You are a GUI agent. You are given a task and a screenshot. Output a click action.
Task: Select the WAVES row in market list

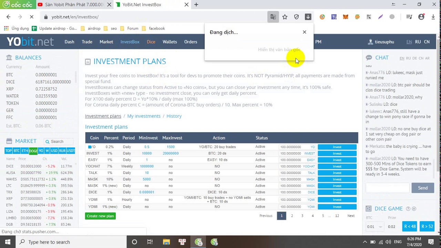(39, 179)
